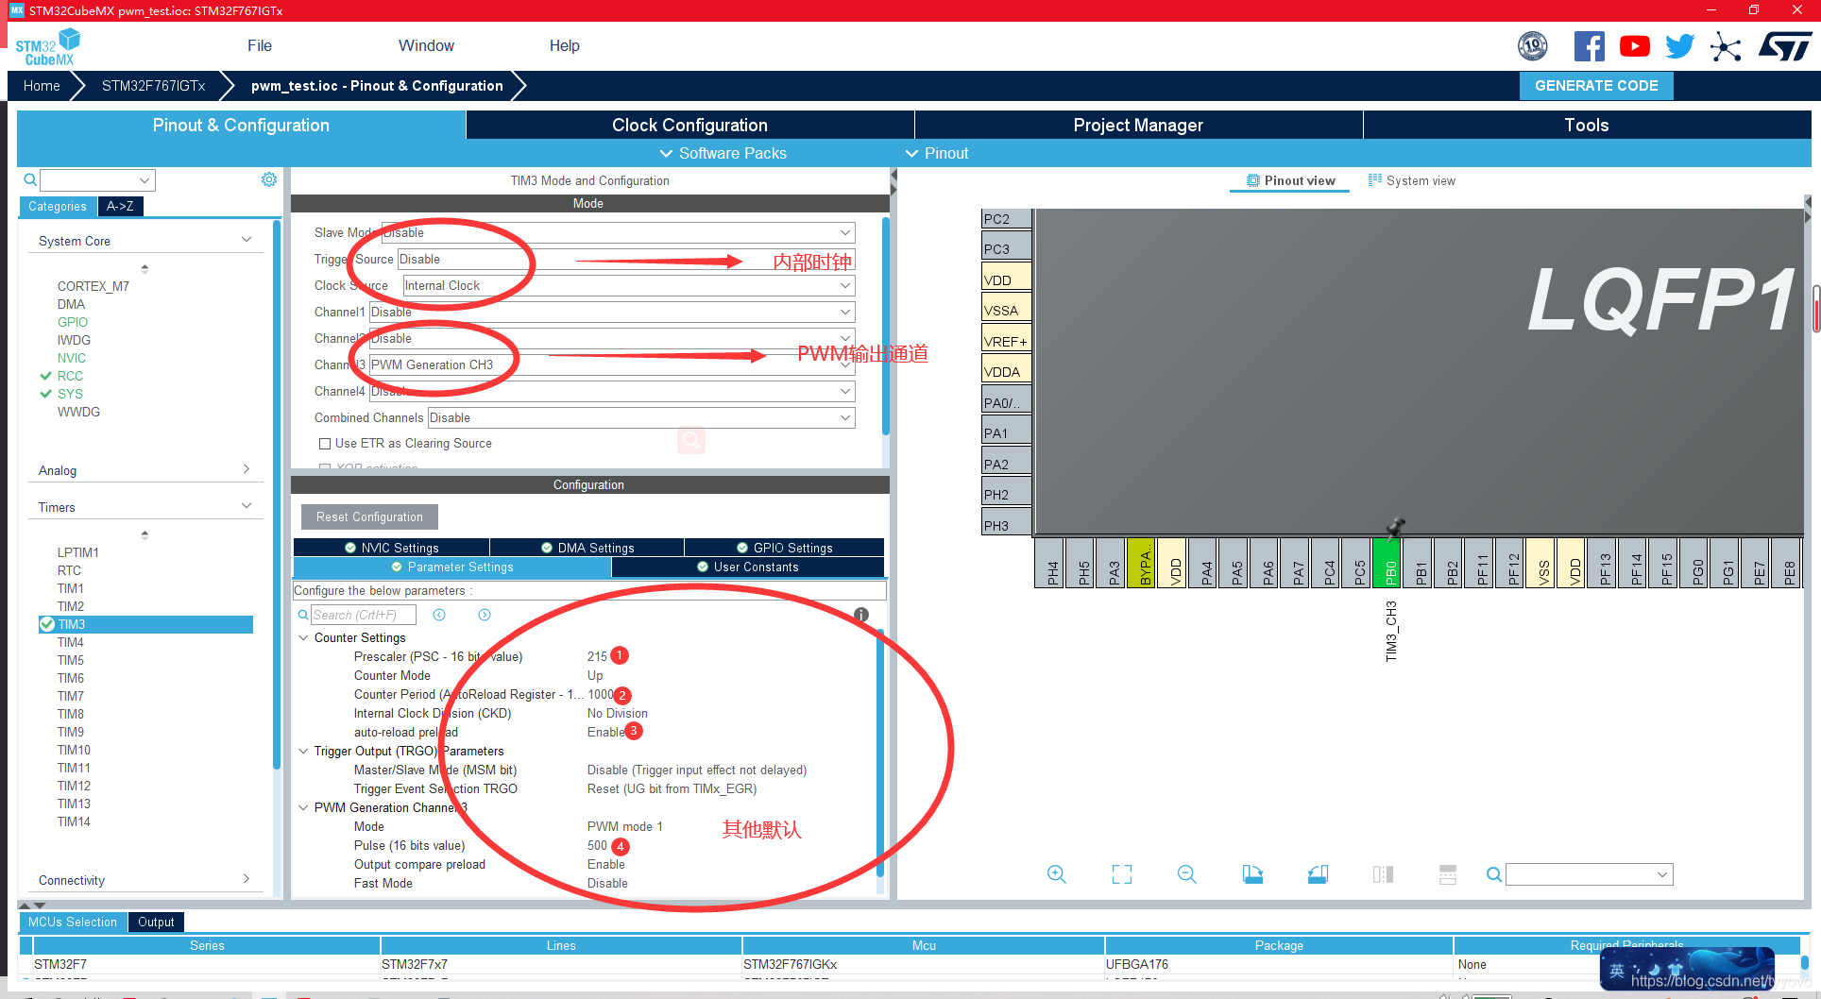Image resolution: width=1821 pixels, height=999 pixels.
Task: Open the DMA Settings tab
Action: point(587,548)
